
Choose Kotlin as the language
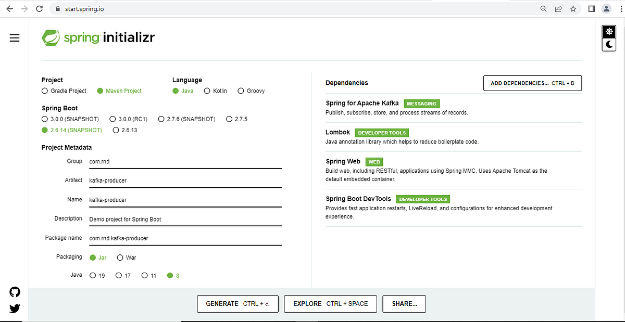(206, 91)
